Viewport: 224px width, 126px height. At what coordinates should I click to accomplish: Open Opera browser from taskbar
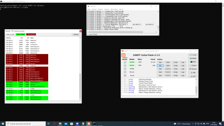(x=54, y=124)
